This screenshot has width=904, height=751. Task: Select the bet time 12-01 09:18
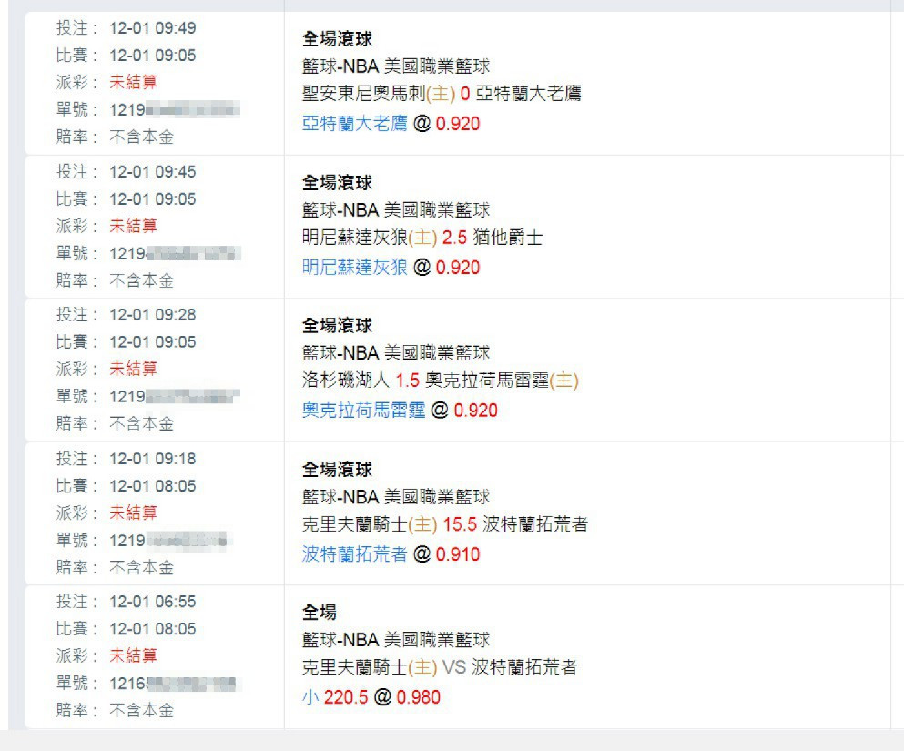[x=153, y=459]
